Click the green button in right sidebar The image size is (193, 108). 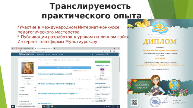103,62
